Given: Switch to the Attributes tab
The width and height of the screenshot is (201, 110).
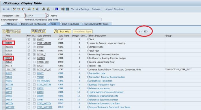Looking at the screenshot, I should pyautogui.click(x=12, y=24).
